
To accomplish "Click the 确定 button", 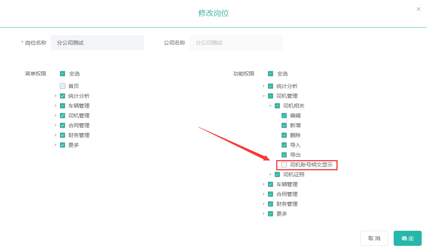I will (407, 238).
